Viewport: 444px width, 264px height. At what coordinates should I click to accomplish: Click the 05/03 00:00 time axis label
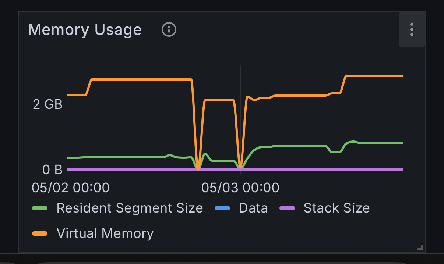240,188
